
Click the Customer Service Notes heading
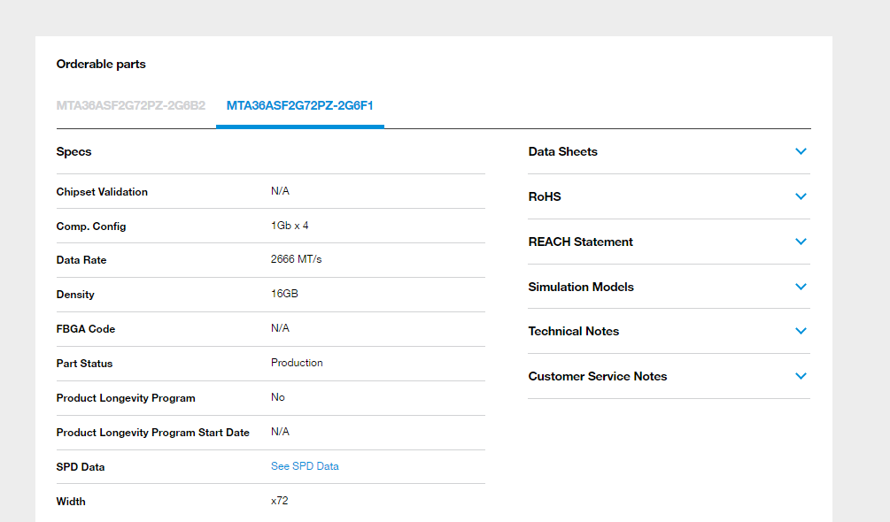coord(597,376)
